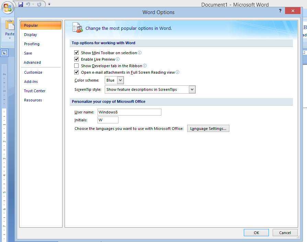307x242 pixels.
Task: Click the vertical ruler in Word window
Action: click(x=4, y=153)
